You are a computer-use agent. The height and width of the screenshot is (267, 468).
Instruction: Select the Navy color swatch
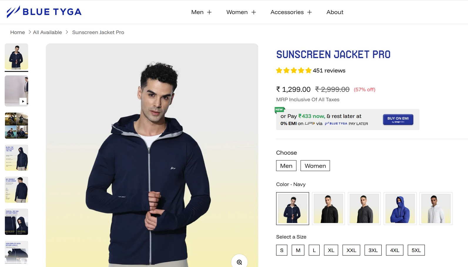tap(293, 209)
